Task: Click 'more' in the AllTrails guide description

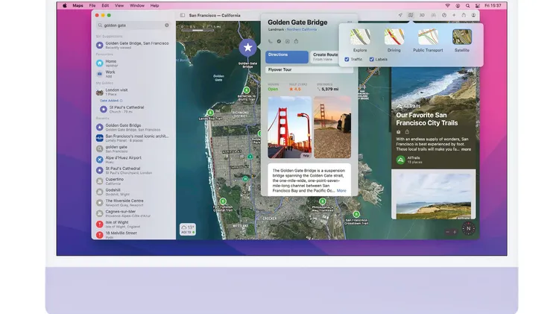Action: pos(466,149)
